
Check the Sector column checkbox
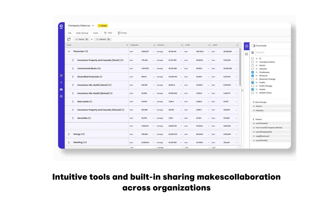[253, 66]
